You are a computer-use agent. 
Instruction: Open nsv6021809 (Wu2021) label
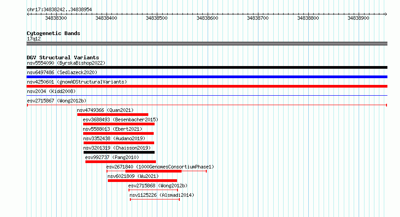[x=133, y=176]
